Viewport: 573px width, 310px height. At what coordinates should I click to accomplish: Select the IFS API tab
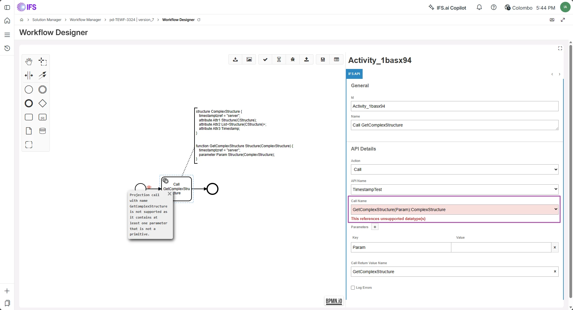tap(354, 74)
